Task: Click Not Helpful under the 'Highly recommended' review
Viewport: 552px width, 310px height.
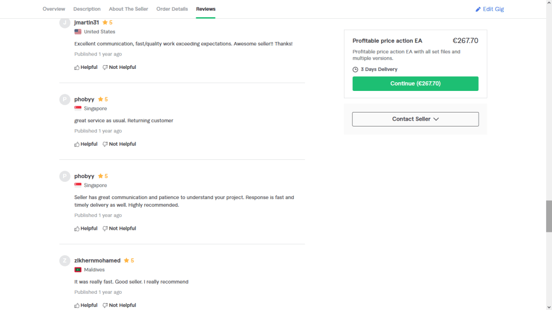Action: (119, 229)
